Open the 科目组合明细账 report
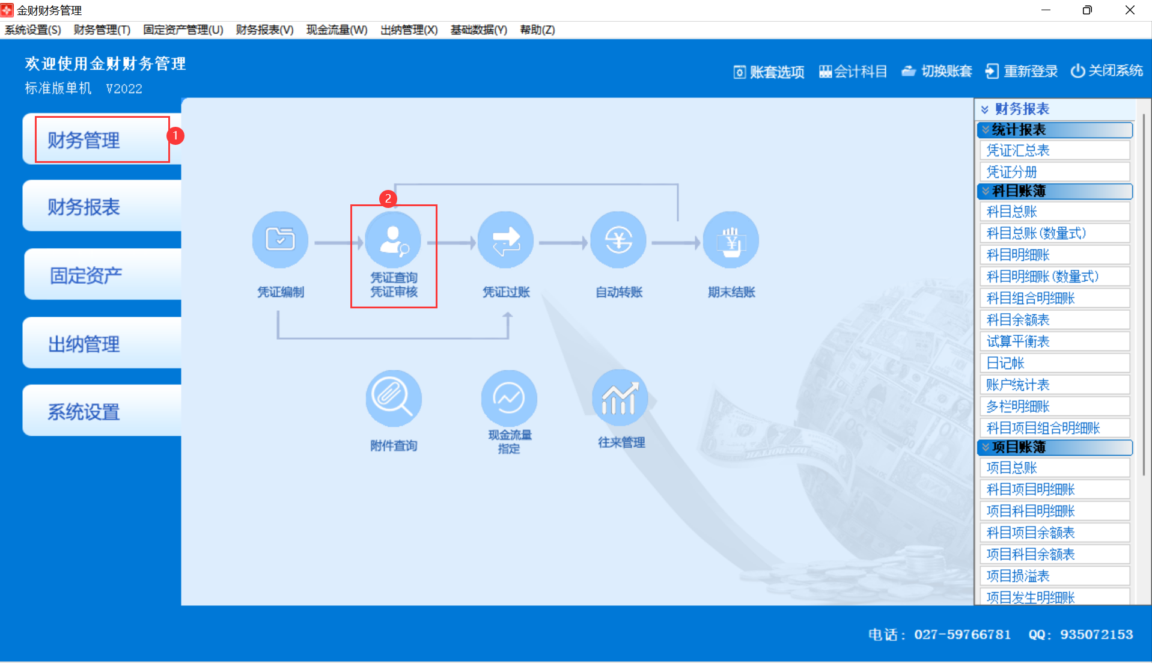 [1055, 298]
